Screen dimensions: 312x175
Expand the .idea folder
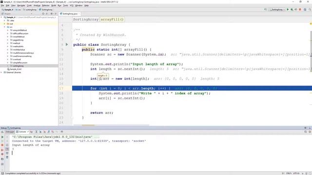[5, 20]
